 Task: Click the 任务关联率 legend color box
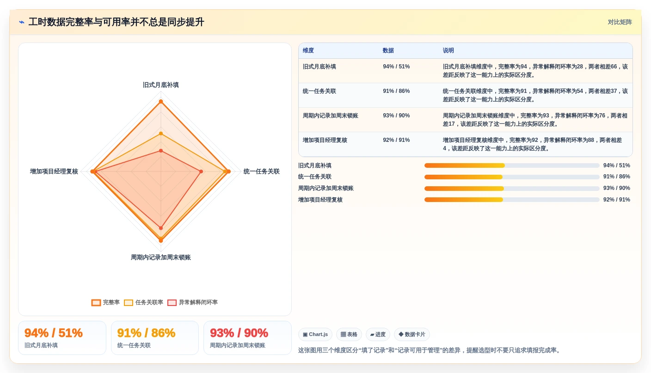pos(129,303)
